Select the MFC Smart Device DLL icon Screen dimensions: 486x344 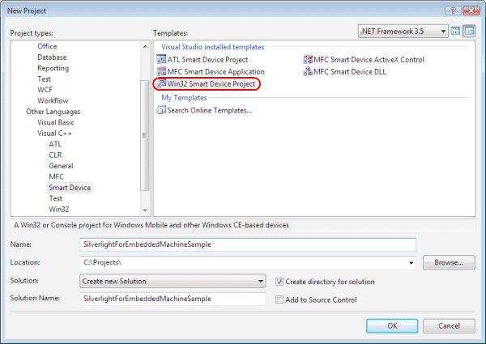coord(308,71)
